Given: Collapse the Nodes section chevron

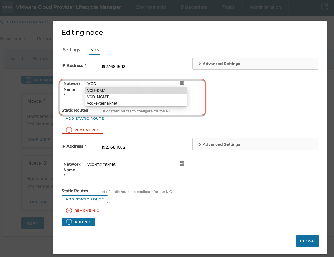Looking at the screenshot, I should 13,59.
